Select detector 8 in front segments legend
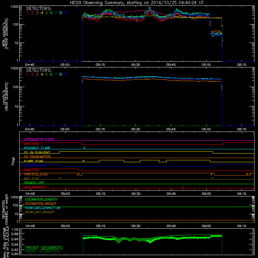The image size is (258, 258). [x=61, y=13]
